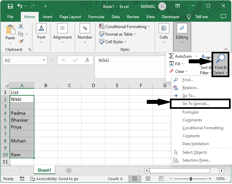The height and width of the screenshot is (184, 232).
Task: Click cell containing Bhaskar
Action: tap(22, 120)
